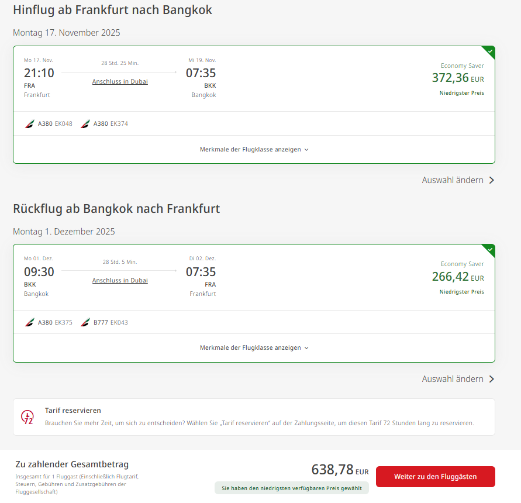Click the chevron after outbound Flugklasse anzeigen
The width and height of the screenshot is (521, 503).
306,150
